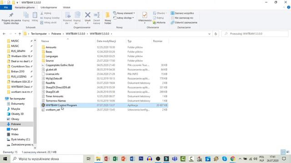Click Odwróć zaznaczenie
The width and height of the screenshot is (291, 163).
[184, 23]
